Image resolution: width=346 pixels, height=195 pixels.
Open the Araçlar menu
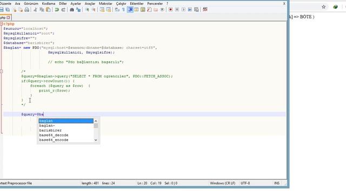click(x=90, y=4)
